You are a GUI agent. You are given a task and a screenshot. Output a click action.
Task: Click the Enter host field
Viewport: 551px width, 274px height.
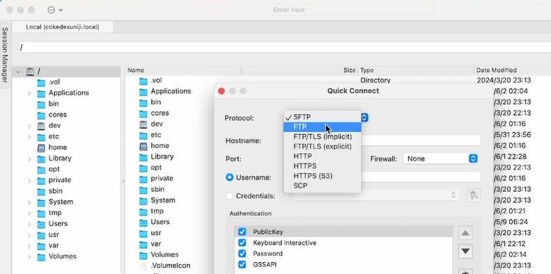[x=352, y=10]
